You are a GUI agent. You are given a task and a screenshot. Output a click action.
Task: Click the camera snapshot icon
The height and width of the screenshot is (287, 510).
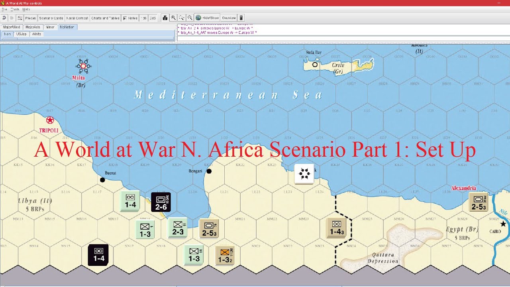point(165,18)
